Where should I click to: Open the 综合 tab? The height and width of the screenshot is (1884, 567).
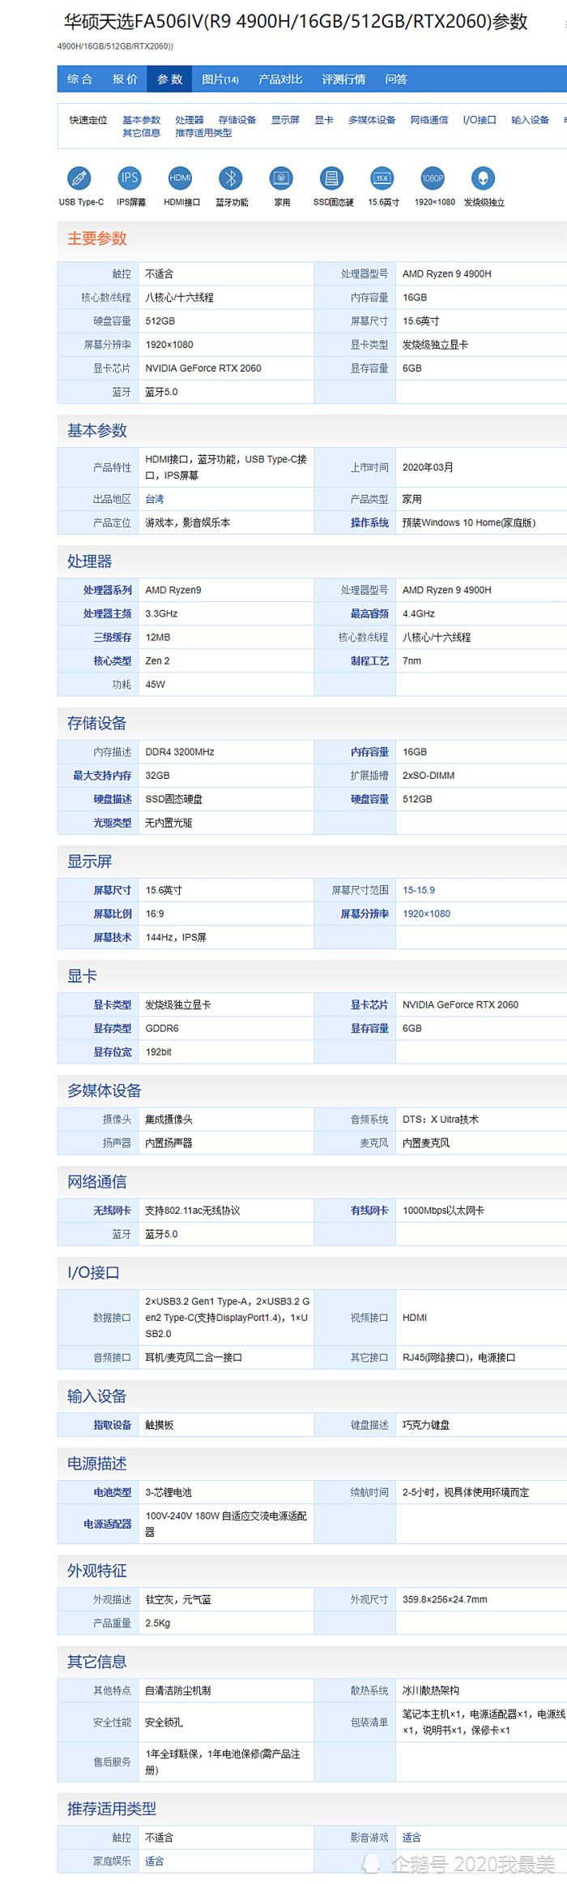click(80, 79)
